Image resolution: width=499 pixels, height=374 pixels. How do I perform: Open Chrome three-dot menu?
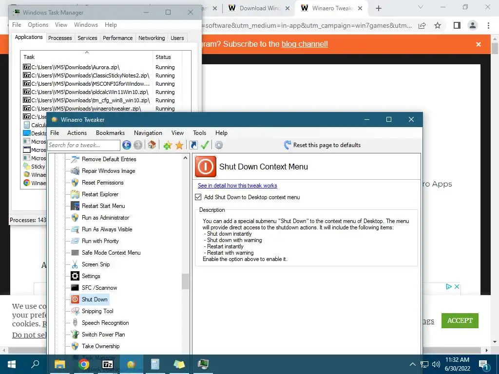pyautogui.click(x=488, y=25)
